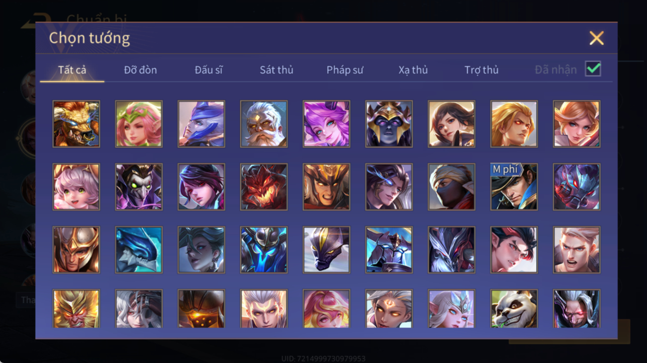Select the Tất cả tab
The height and width of the screenshot is (363, 647).
(x=72, y=70)
